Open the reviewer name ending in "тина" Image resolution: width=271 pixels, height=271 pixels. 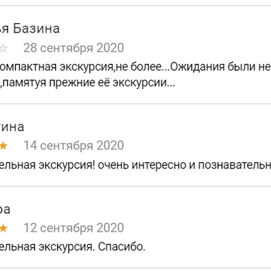tap(12, 127)
